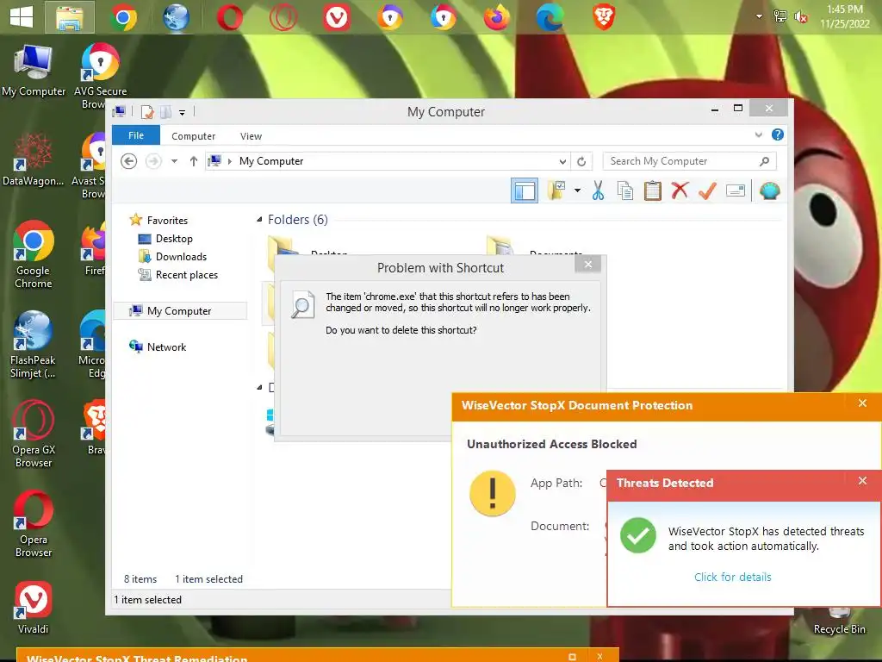Launch Firefox from the taskbar

click(x=497, y=17)
